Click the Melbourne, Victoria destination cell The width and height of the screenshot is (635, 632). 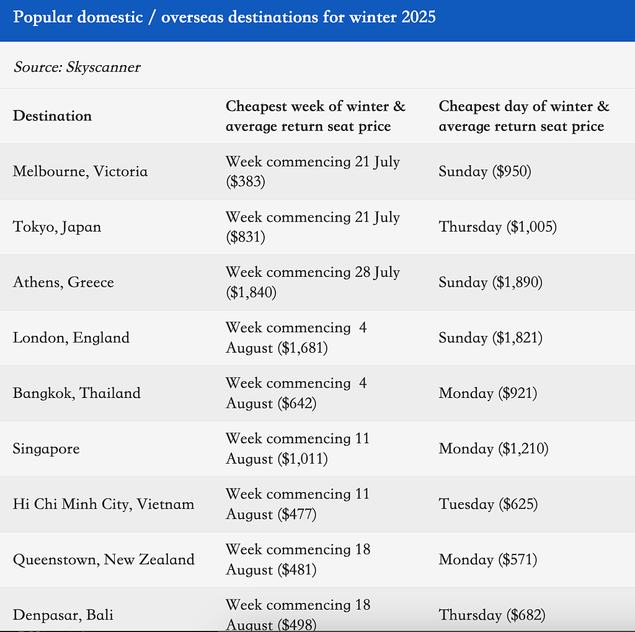(80, 171)
